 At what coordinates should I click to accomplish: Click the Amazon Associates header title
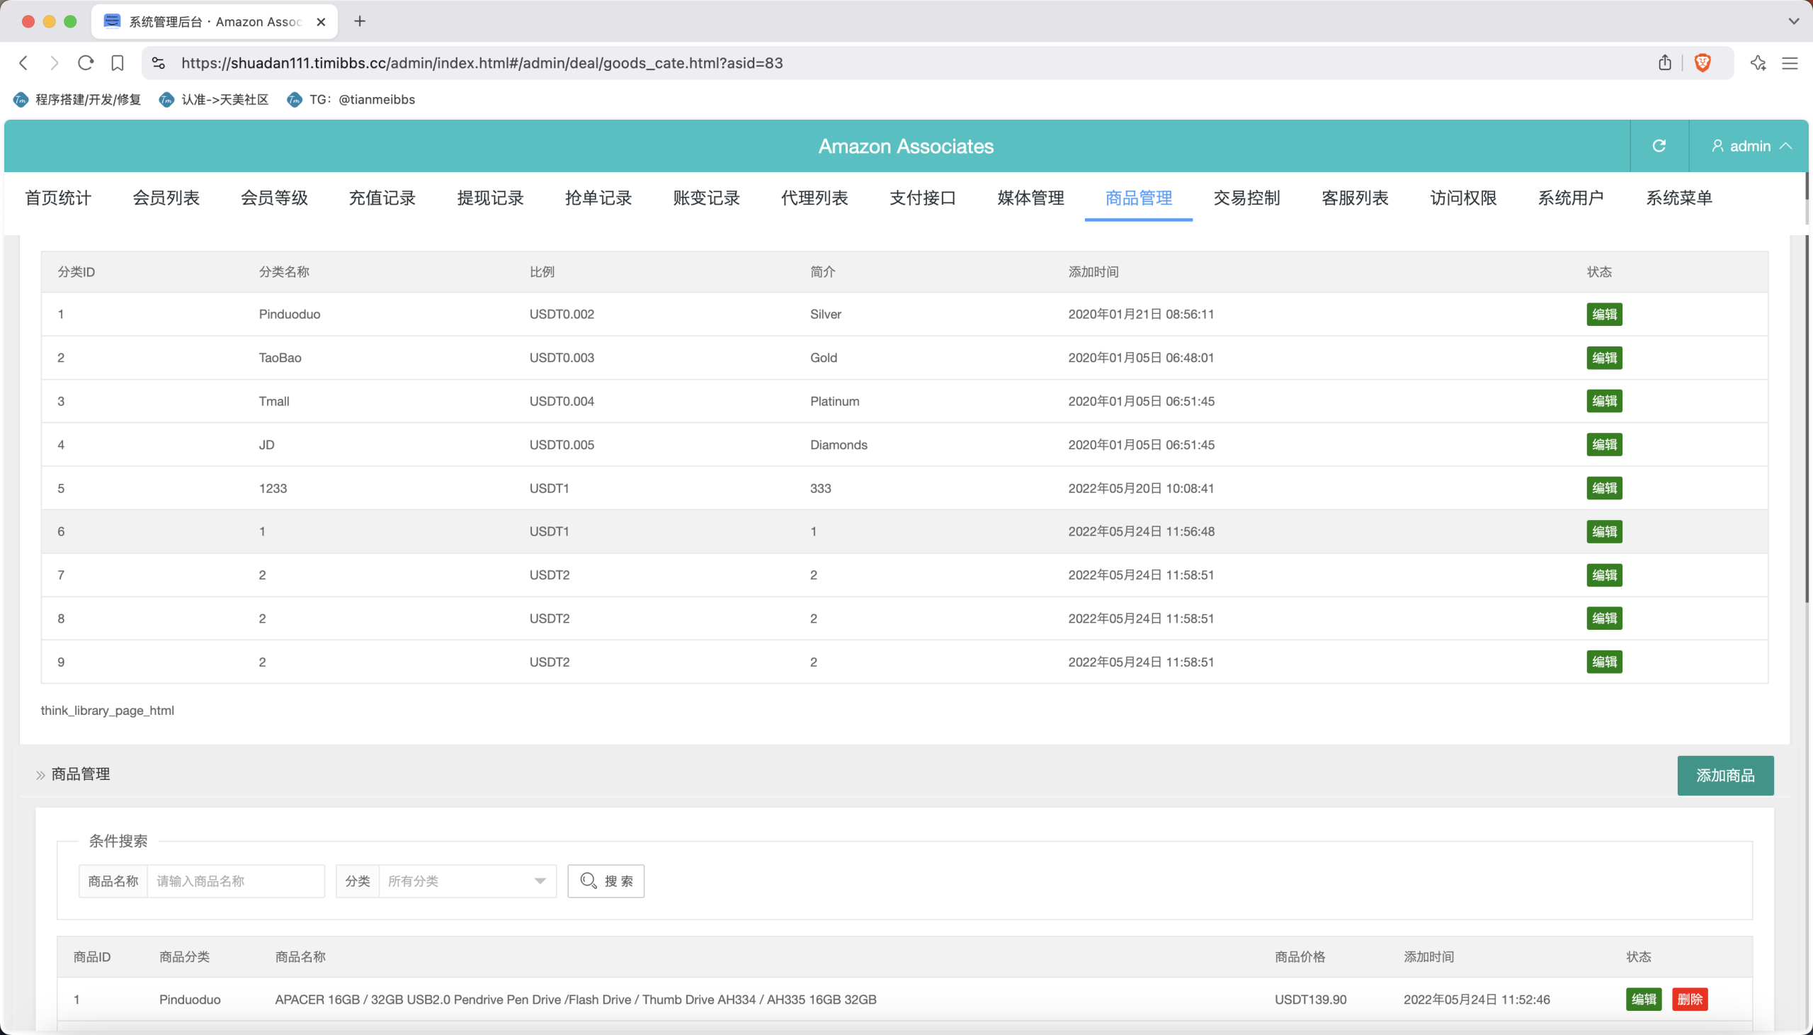click(x=906, y=147)
